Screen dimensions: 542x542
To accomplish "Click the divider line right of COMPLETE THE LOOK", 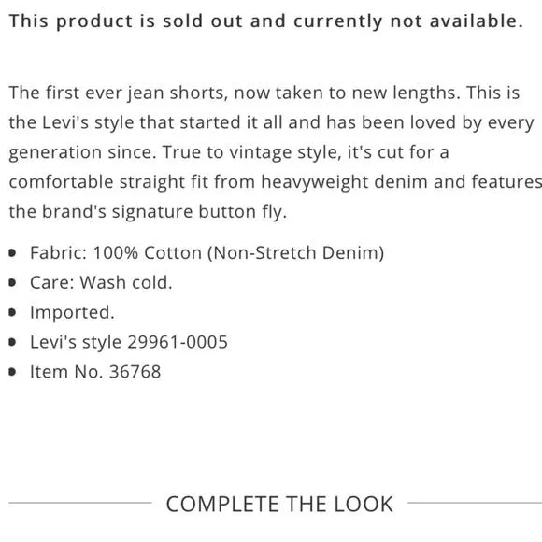I will click(475, 503).
